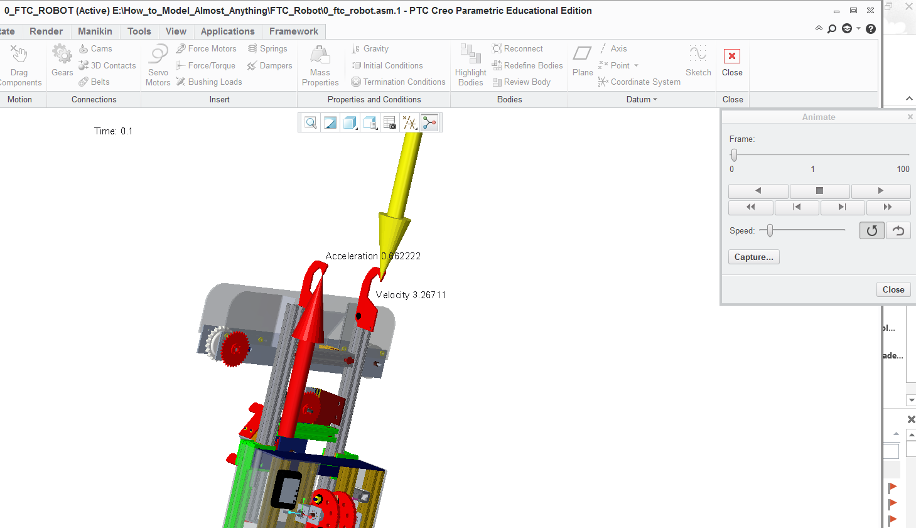The image size is (916, 528).
Task: Stop the animation playback
Action: coord(819,190)
